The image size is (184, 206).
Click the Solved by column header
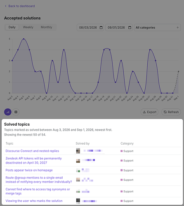(83, 143)
